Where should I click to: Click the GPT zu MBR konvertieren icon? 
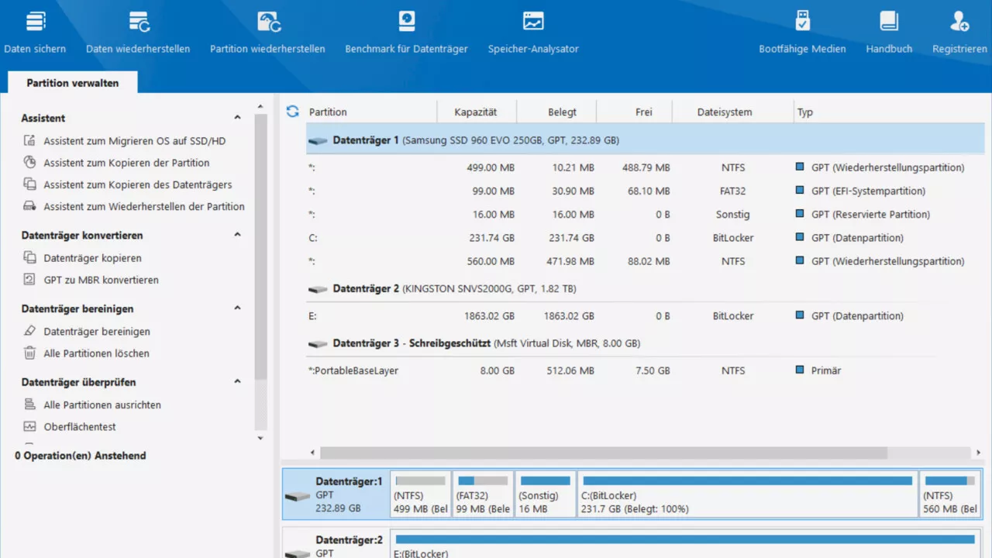[29, 280]
